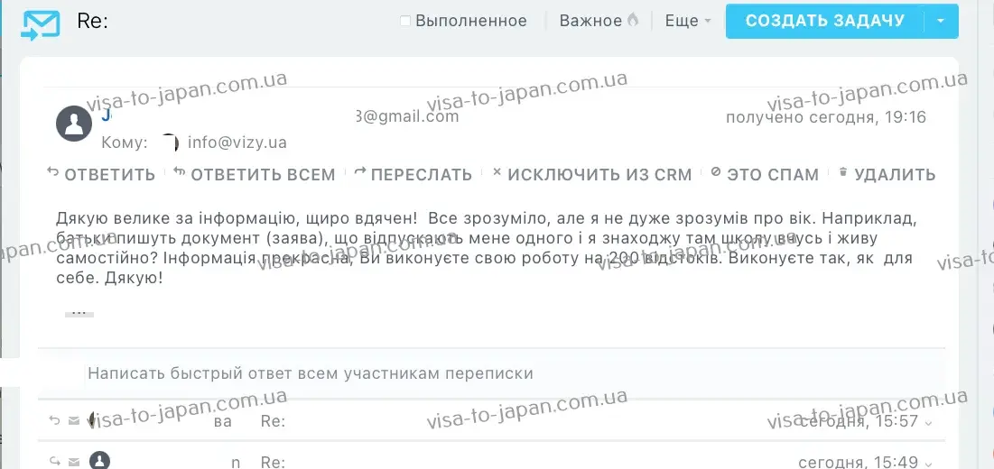
Task: Click the avatar in the 15:49 message row
Action: [x=99, y=461]
